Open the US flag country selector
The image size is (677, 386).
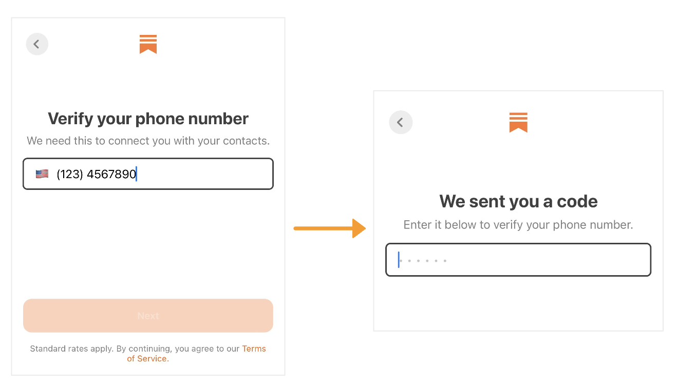pyautogui.click(x=42, y=174)
